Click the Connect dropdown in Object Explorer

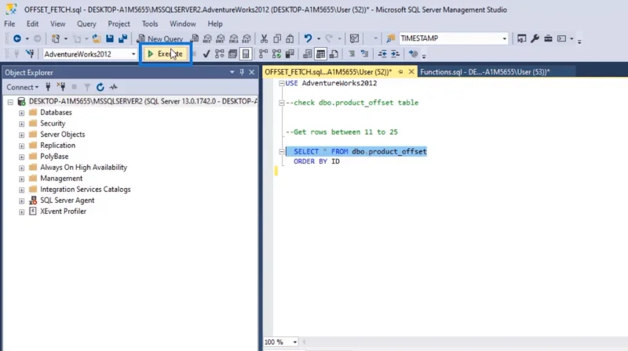tap(23, 87)
